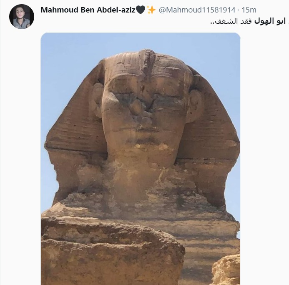Click the Sphinx's right-side ear in photo
Screen dimensions: 289x285
click(x=195, y=106)
